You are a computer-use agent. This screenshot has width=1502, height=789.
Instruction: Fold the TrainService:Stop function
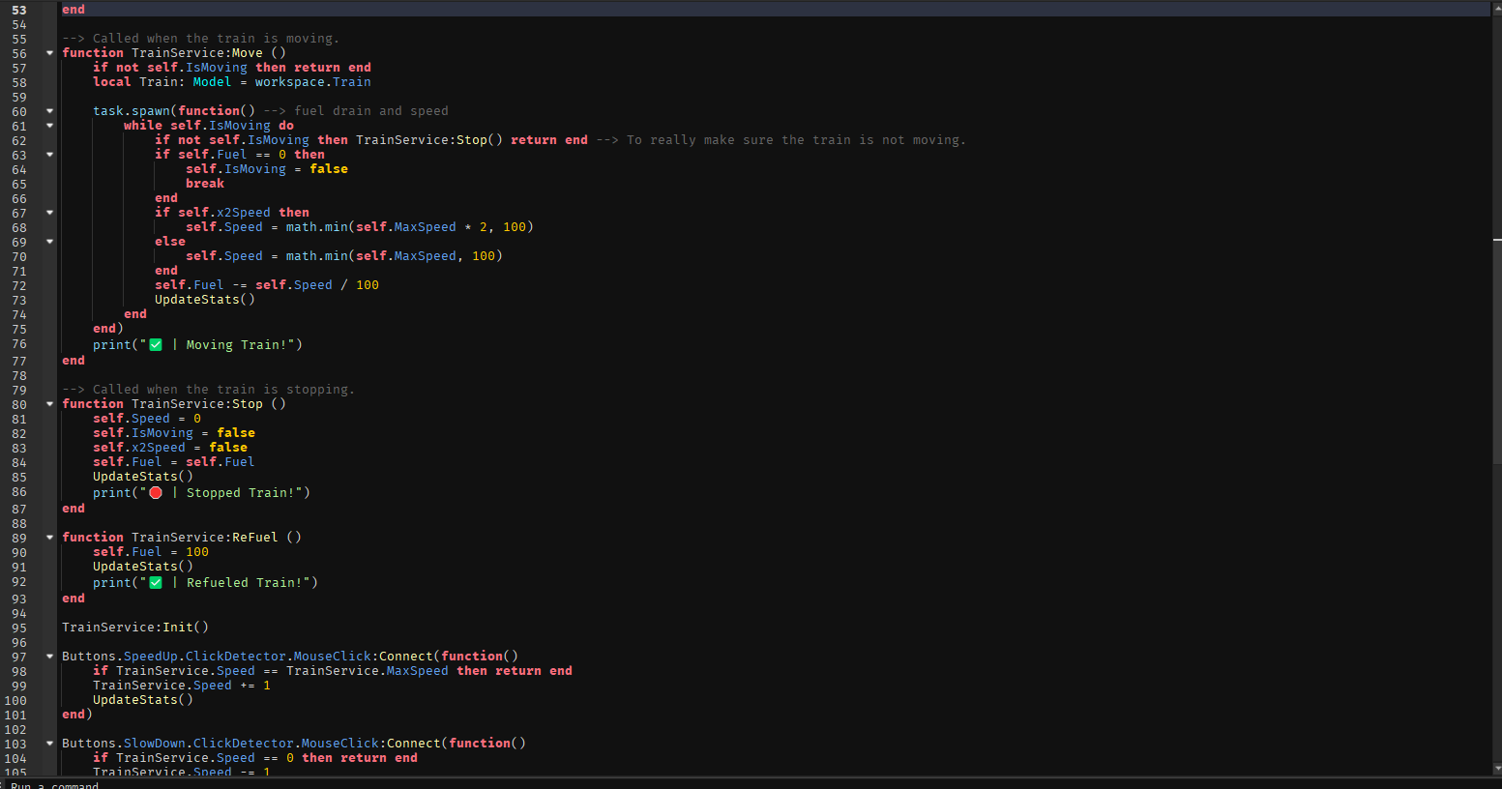tap(49, 404)
